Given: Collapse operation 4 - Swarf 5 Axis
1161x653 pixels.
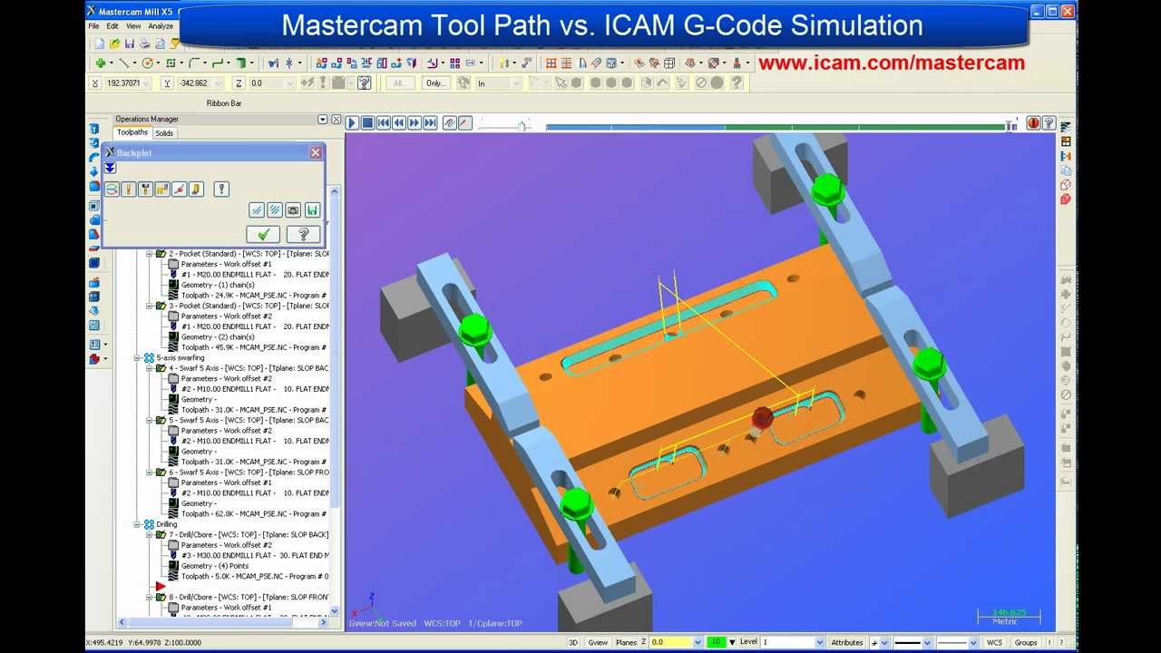Looking at the screenshot, I should click(x=150, y=368).
